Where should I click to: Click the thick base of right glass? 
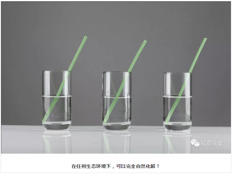click(177, 126)
